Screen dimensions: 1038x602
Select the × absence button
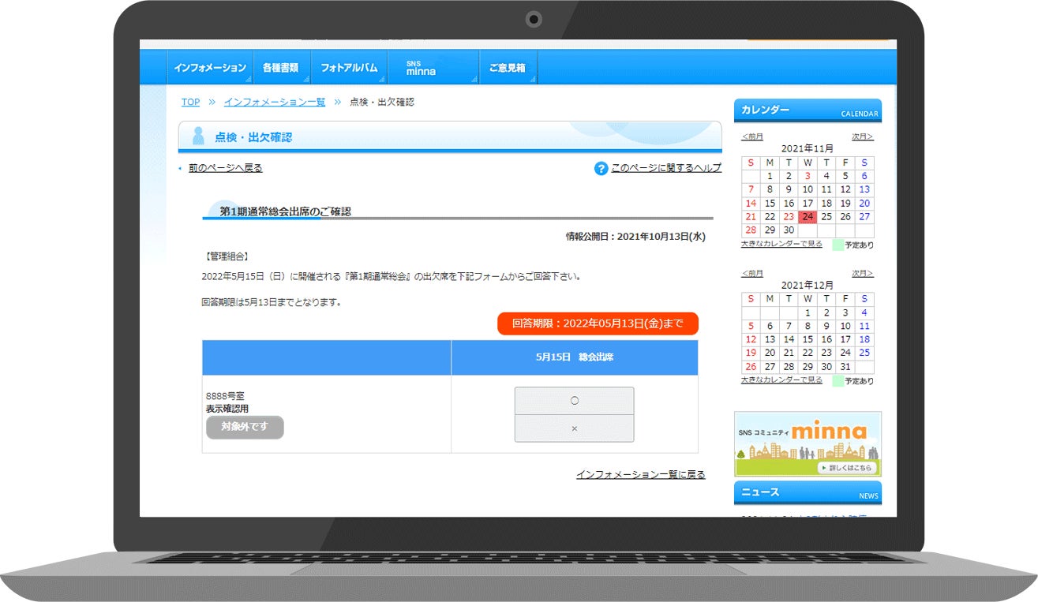574,428
